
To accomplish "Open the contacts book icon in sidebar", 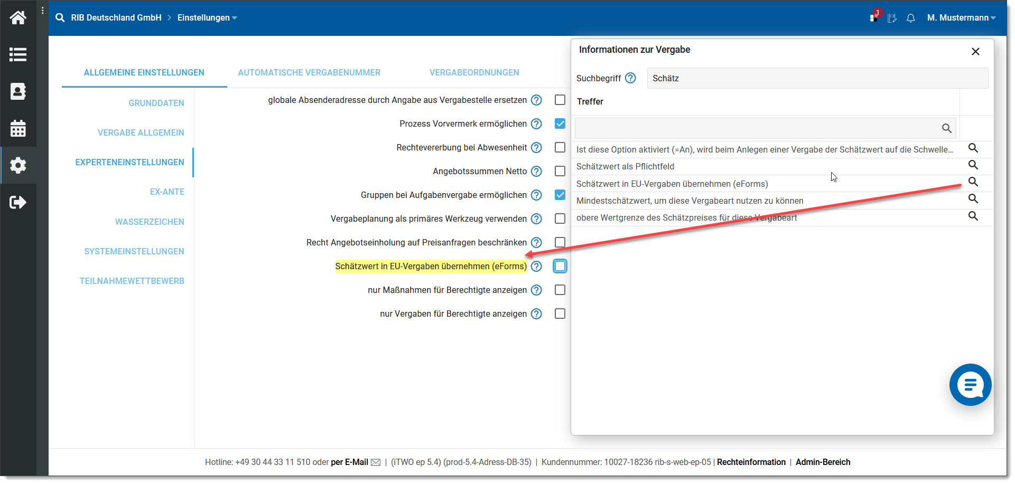I will coord(18,91).
